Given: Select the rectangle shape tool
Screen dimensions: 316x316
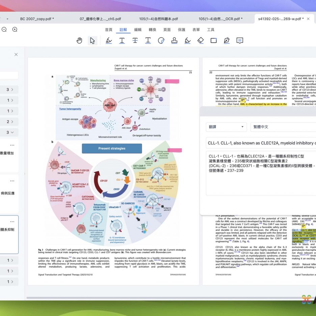Looking at the screenshot, I should tap(213, 41).
